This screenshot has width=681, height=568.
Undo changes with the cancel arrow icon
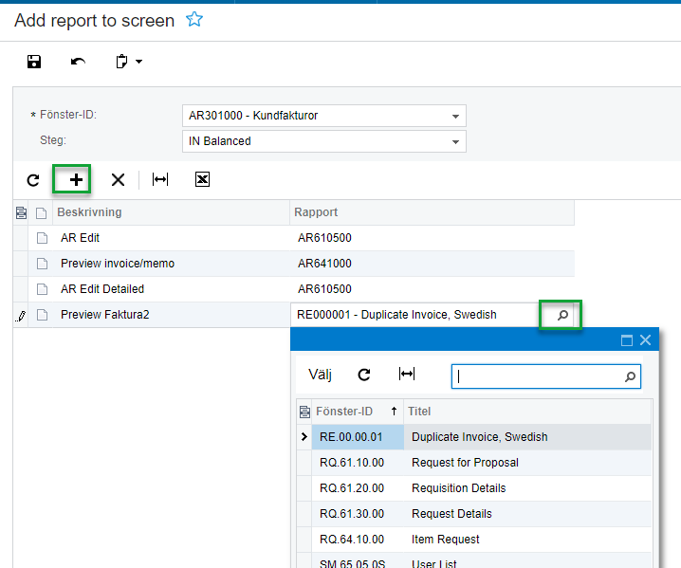(78, 62)
